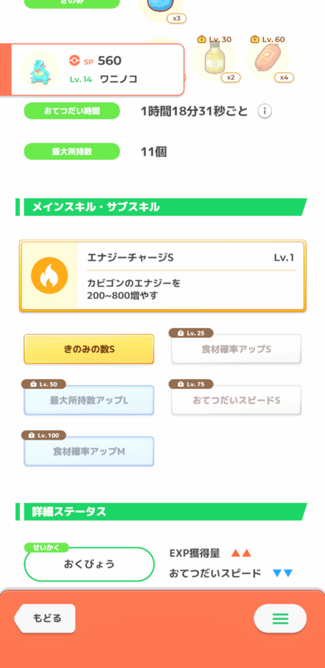Image resolution: width=325 pixels, height=668 pixels.
Task: Tap the ワニノコ Pokémon portrait
Action: pos(40,69)
